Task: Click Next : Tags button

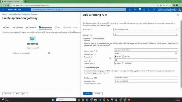Action: coord(21,93)
